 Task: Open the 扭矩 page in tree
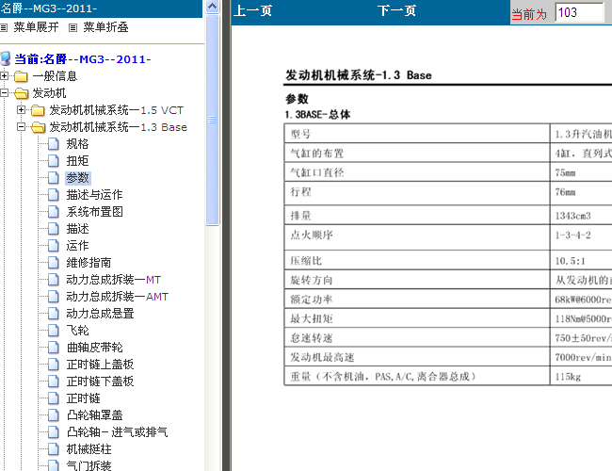(77, 161)
